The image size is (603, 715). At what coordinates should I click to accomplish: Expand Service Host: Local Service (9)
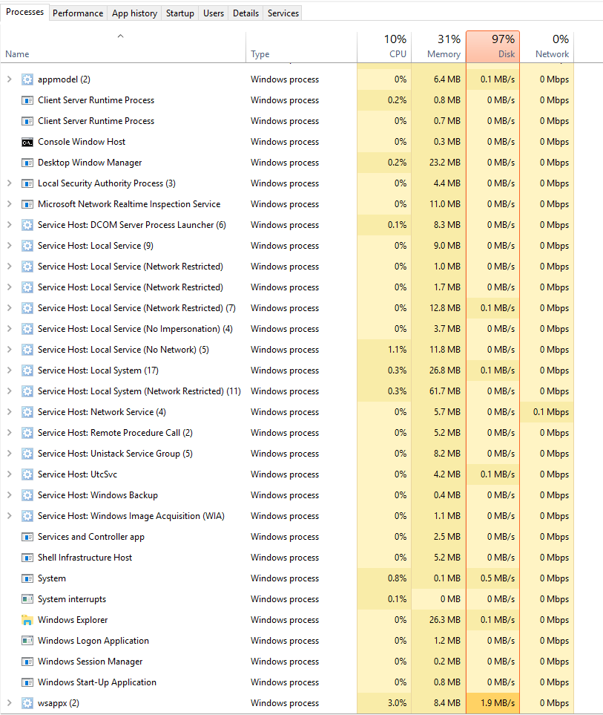(9, 246)
